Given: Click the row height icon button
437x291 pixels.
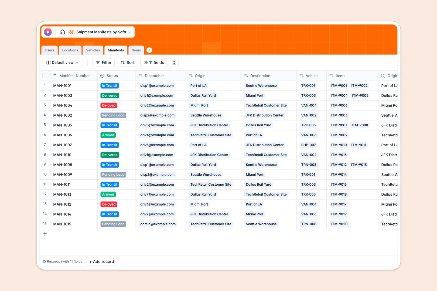Looking at the screenshot, I should click(x=174, y=63).
